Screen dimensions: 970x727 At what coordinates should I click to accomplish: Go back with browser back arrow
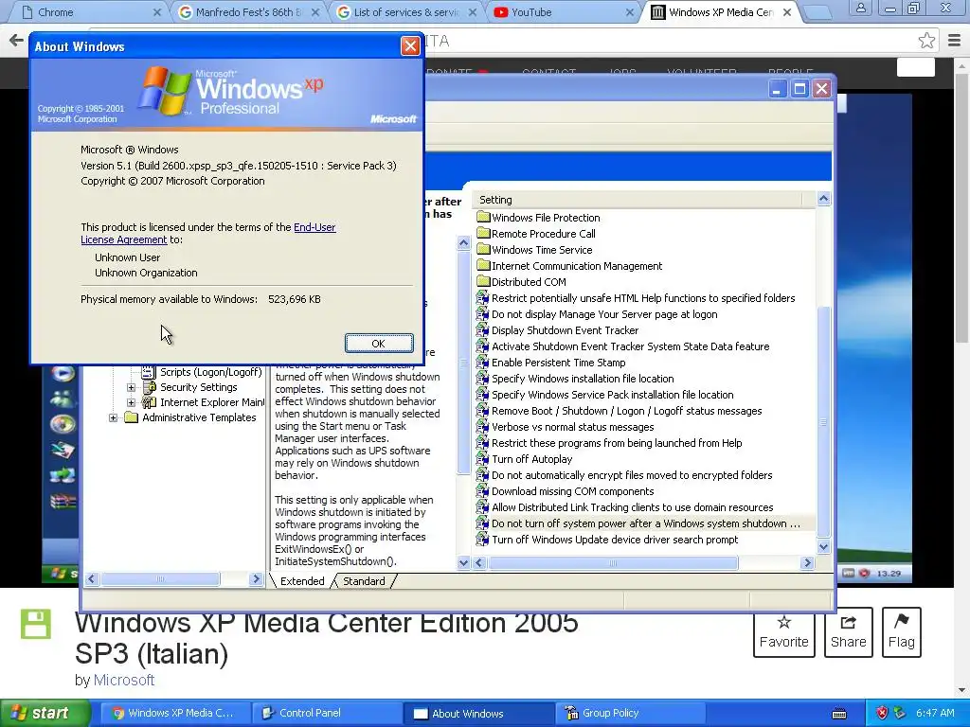[15, 41]
